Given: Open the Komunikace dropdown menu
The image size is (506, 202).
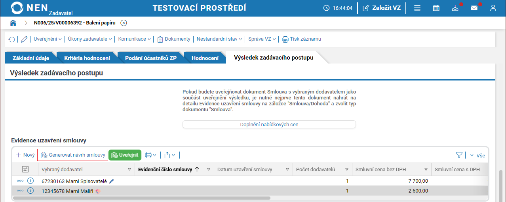Looking at the screenshot, I should 135,39.
